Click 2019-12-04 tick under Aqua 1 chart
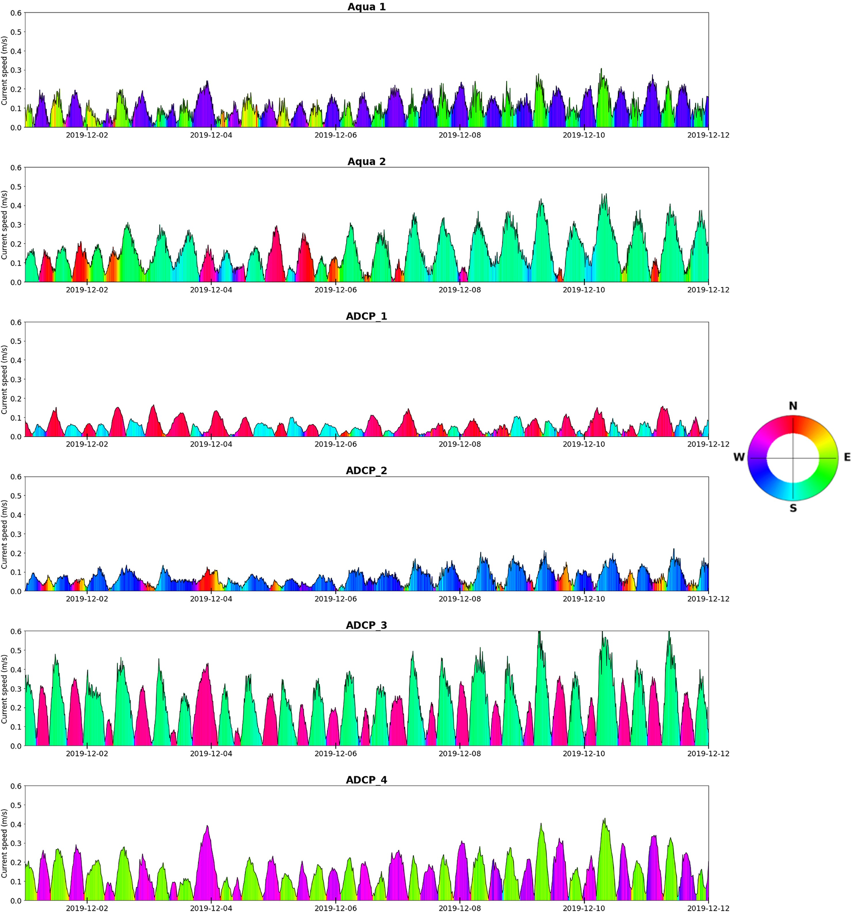 pos(211,135)
